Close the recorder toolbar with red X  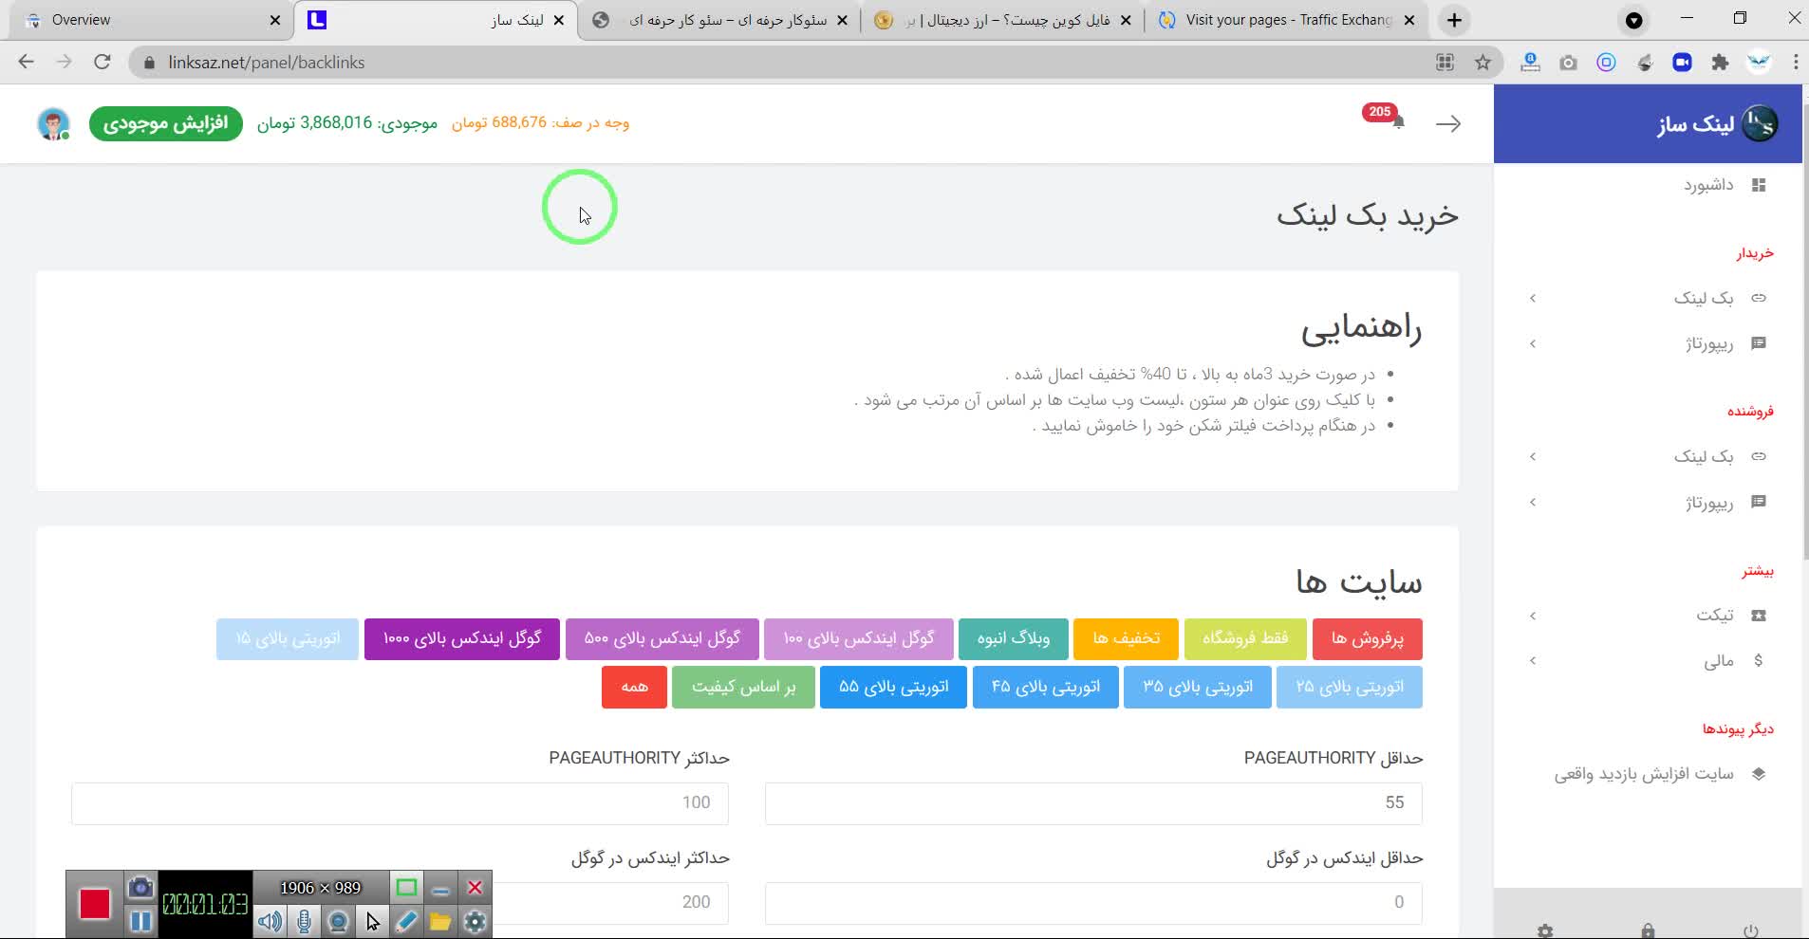point(475,888)
